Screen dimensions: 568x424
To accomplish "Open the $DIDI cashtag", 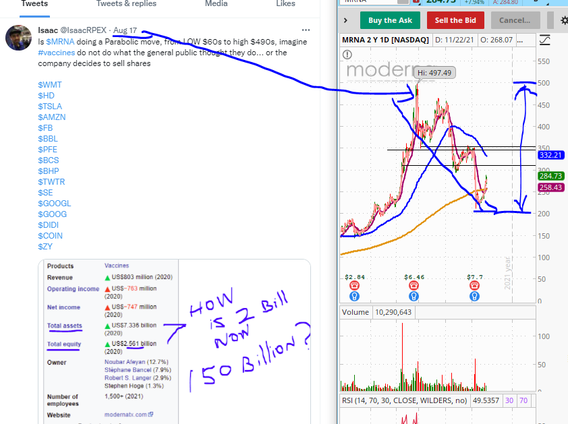I will pos(48,225).
